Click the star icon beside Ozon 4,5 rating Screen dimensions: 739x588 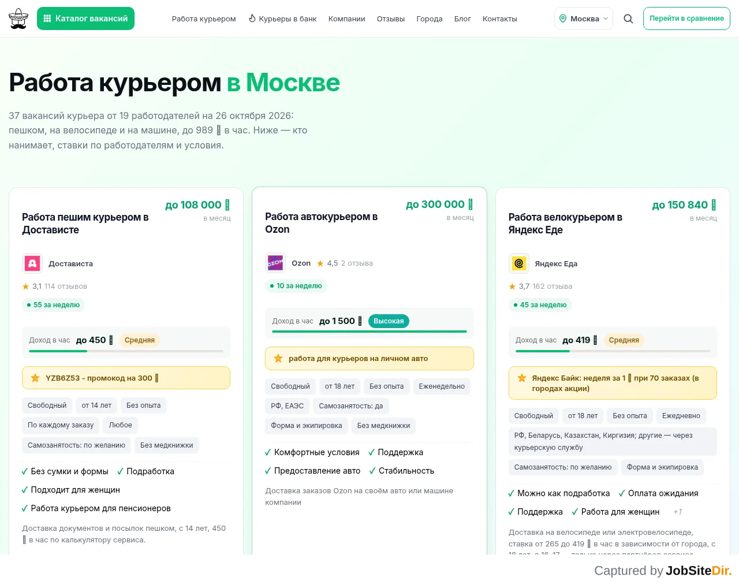320,263
